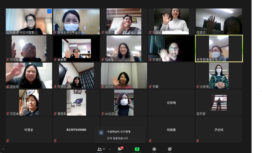Click the muted mic icon on 이영자's tile
Screen dimensions: 262x153
[103, 33]
